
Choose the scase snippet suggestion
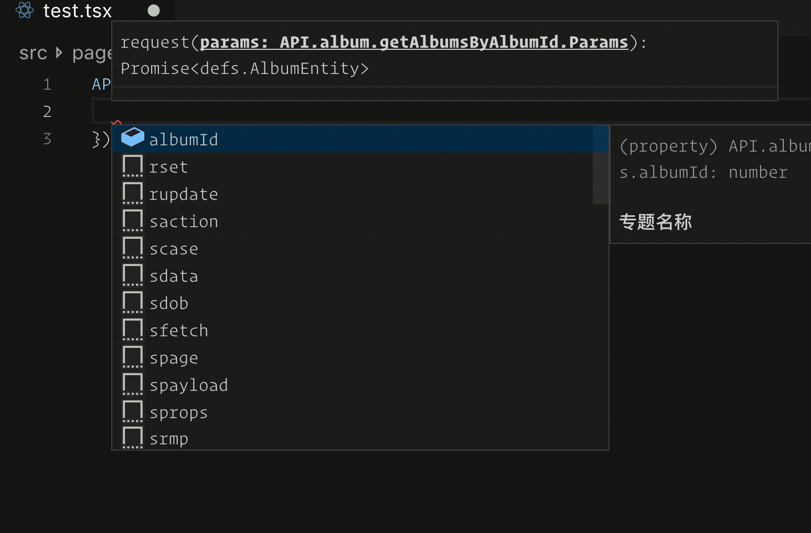360,248
